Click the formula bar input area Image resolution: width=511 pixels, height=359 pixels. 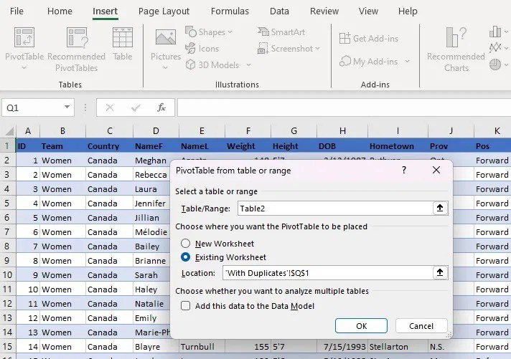(x=344, y=107)
